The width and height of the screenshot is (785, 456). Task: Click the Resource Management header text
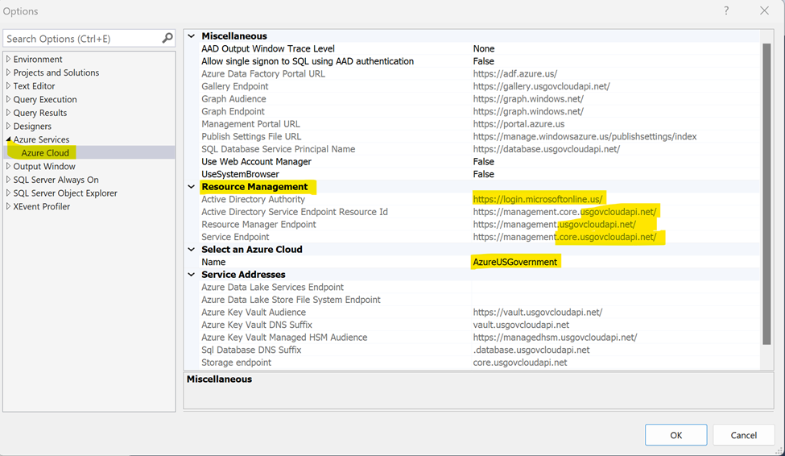pyautogui.click(x=254, y=186)
